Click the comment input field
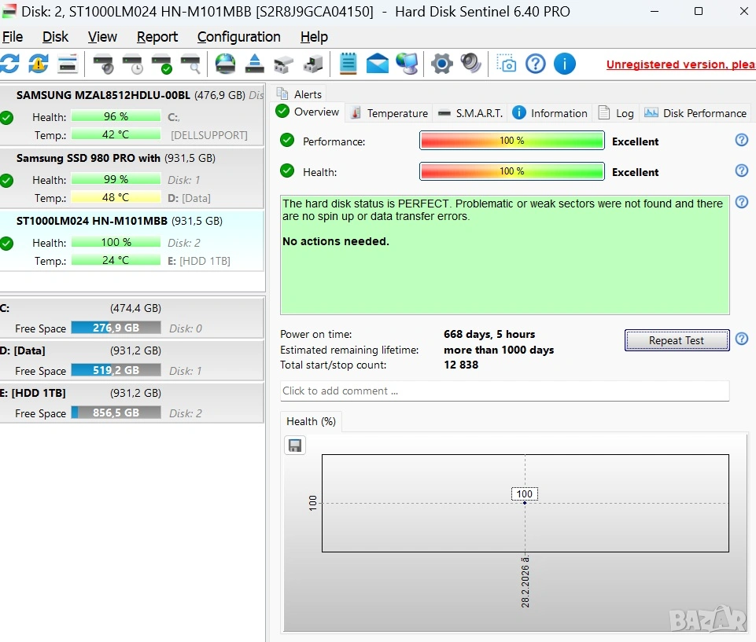The height and width of the screenshot is (642, 756). pyautogui.click(x=504, y=391)
